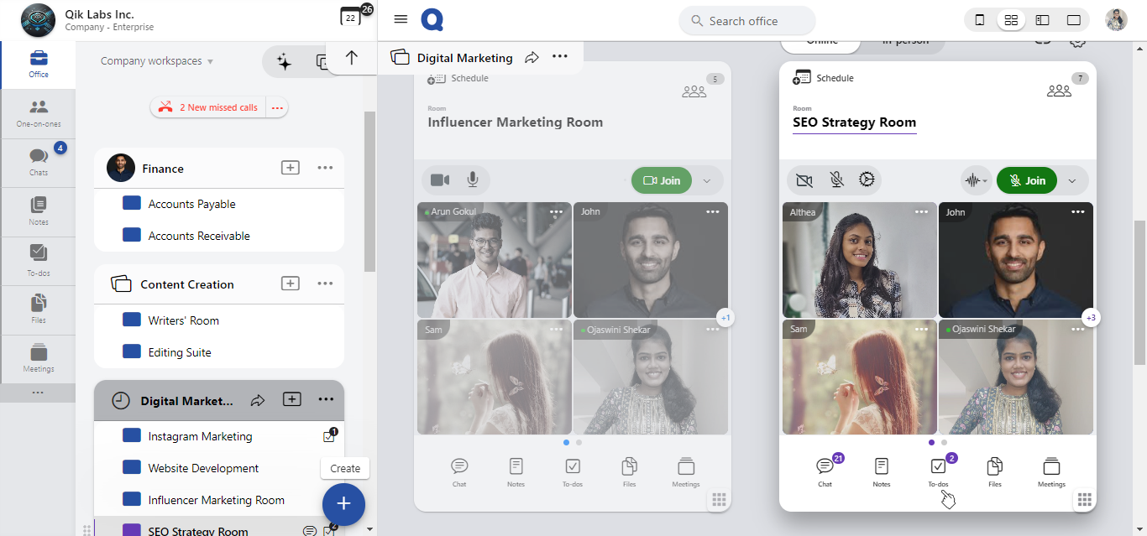Viewport: 1147px width, 536px height.
Task: Open Content Creation three-dot menu
Action: pos(325,284)
